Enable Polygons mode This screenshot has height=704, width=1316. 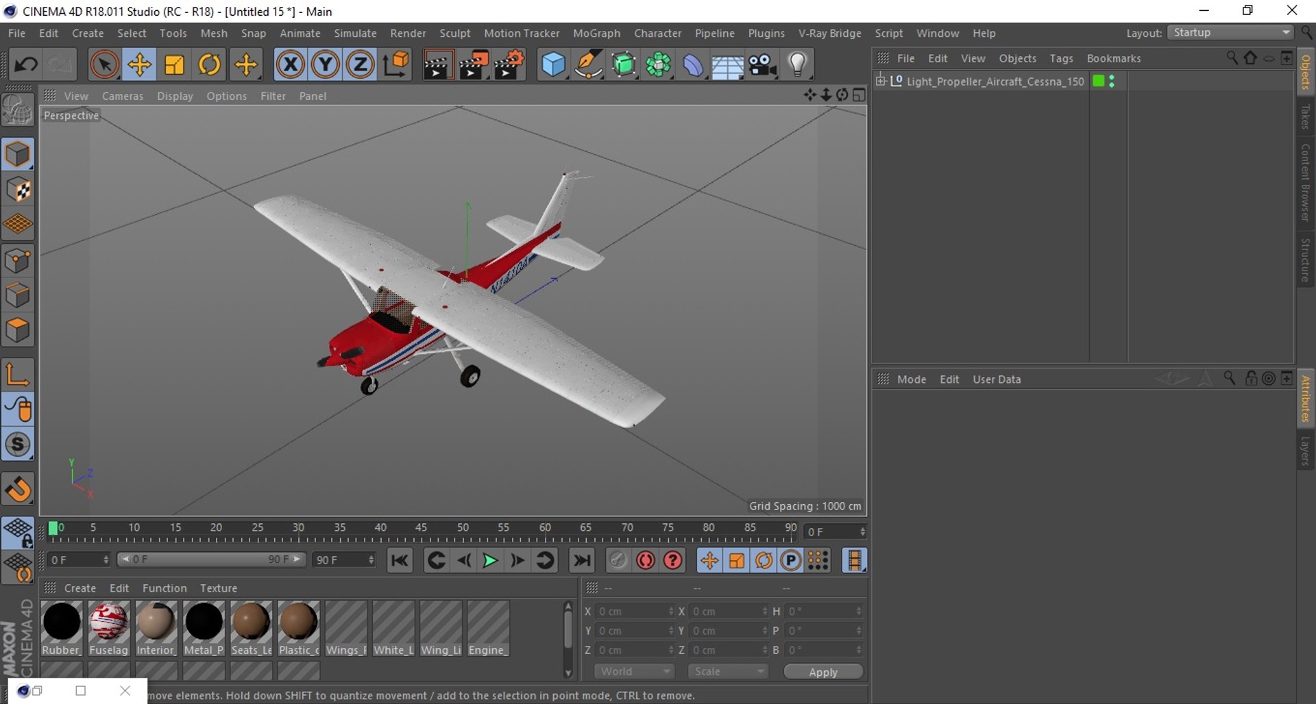tap(18, 331)
